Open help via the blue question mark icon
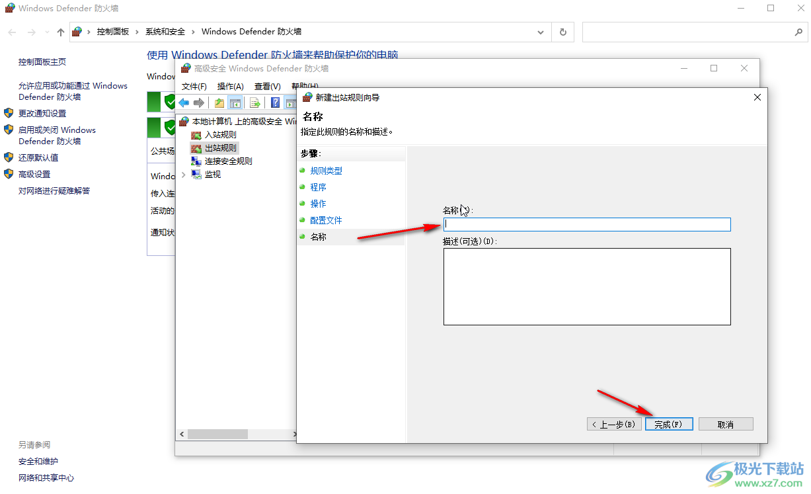The image size is (811, 494). [x=276, y=103]
